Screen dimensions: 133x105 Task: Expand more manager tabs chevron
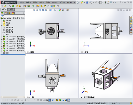pos(24,13)
